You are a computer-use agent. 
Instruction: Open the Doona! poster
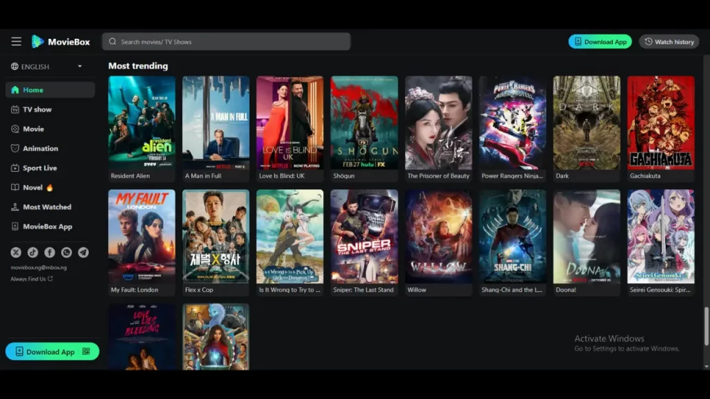[587, 237]
